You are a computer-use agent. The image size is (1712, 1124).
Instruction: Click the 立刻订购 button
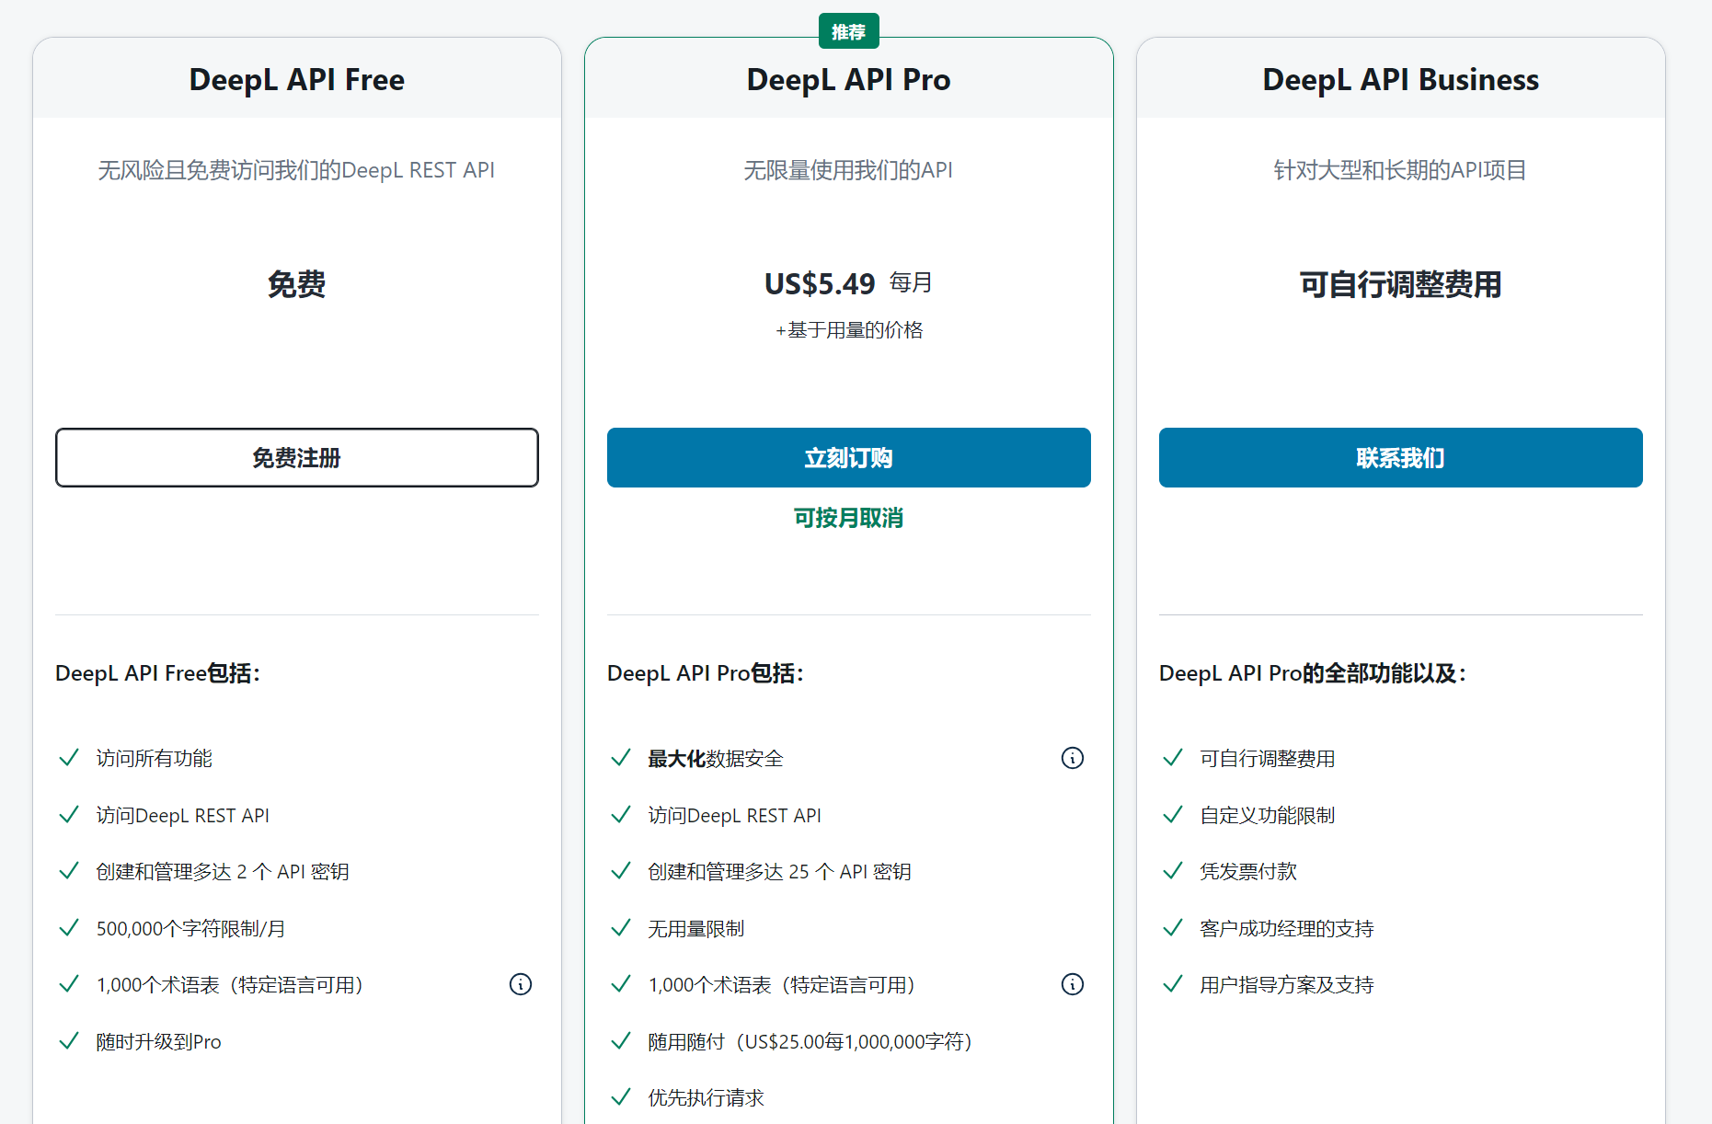pyautogui.click(x=849, y=457)
